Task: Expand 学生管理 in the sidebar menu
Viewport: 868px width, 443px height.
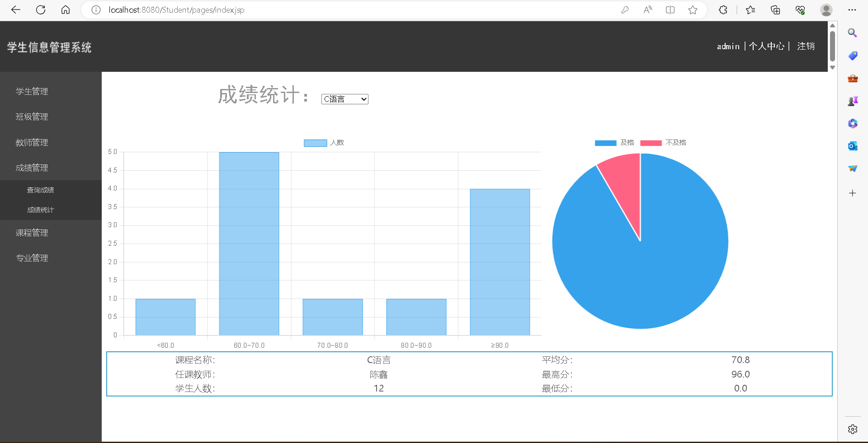Action: coord(32,92)
